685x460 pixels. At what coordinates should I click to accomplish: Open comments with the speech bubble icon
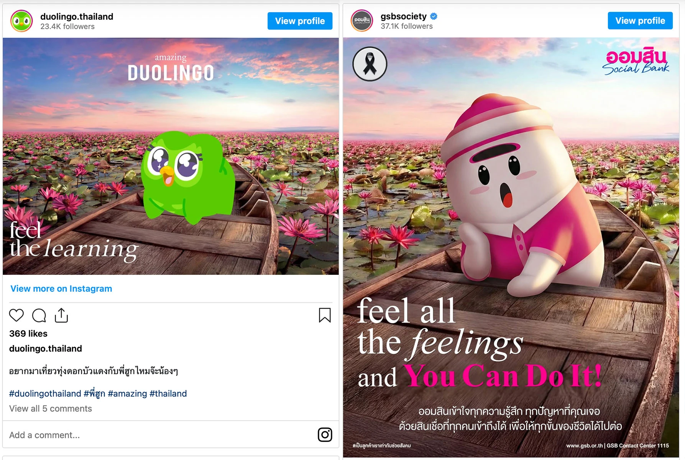point(39,315)
